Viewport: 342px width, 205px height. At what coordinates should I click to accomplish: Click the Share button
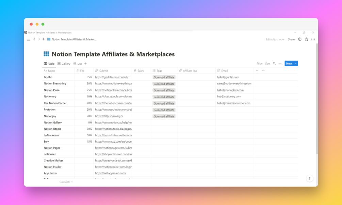[x=291, y=39]
